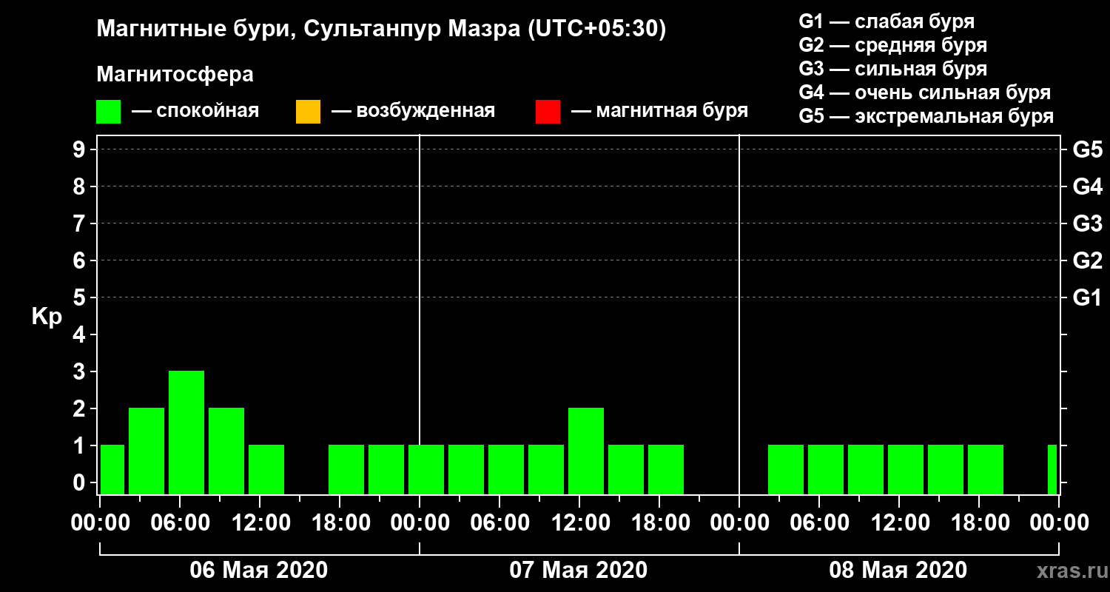The height and width of the screenshot is (592, 1110).
Task: Click the '06:00' time label under 08 May
Action: coord(819,523)
